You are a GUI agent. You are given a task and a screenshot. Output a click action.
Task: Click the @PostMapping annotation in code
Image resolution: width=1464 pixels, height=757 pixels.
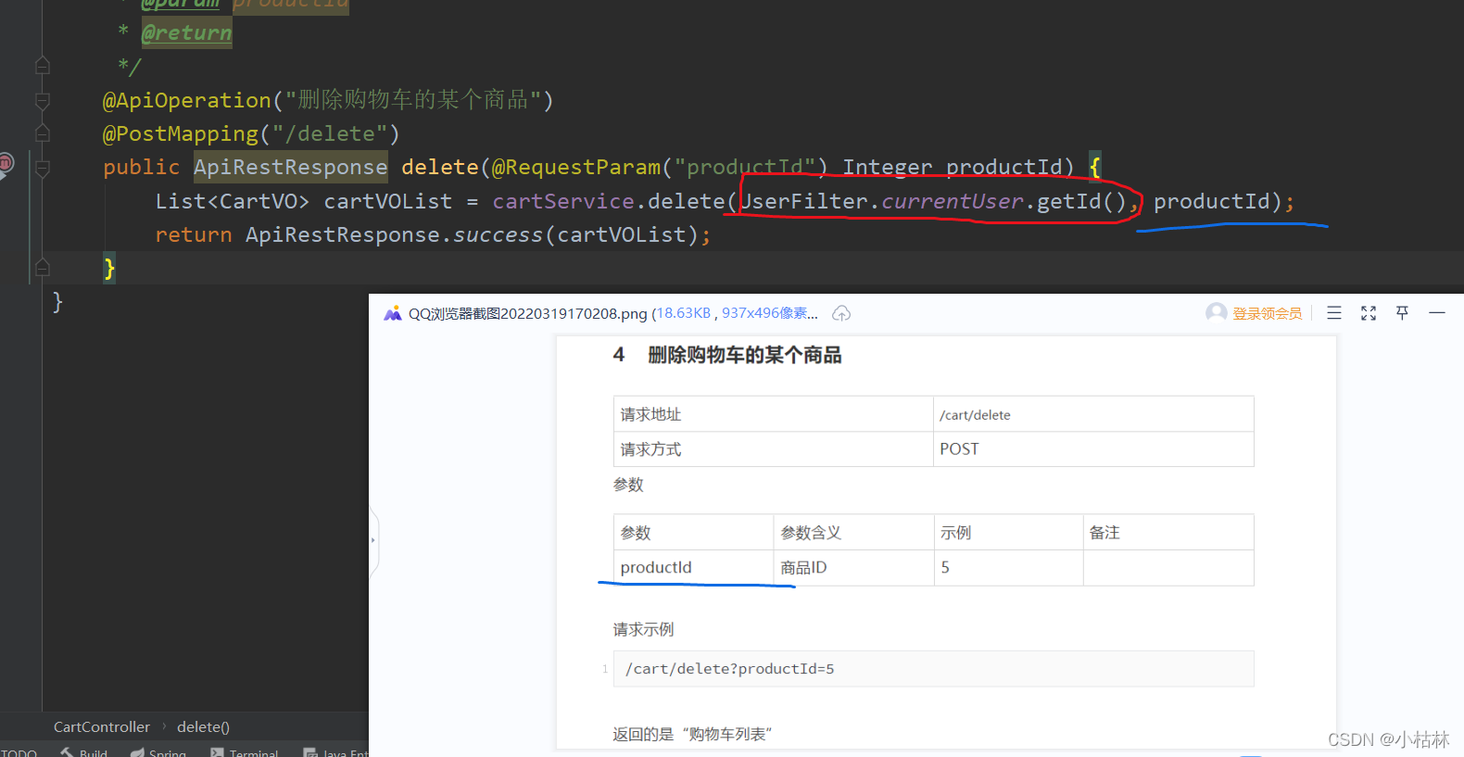click(x=181, y=133)
